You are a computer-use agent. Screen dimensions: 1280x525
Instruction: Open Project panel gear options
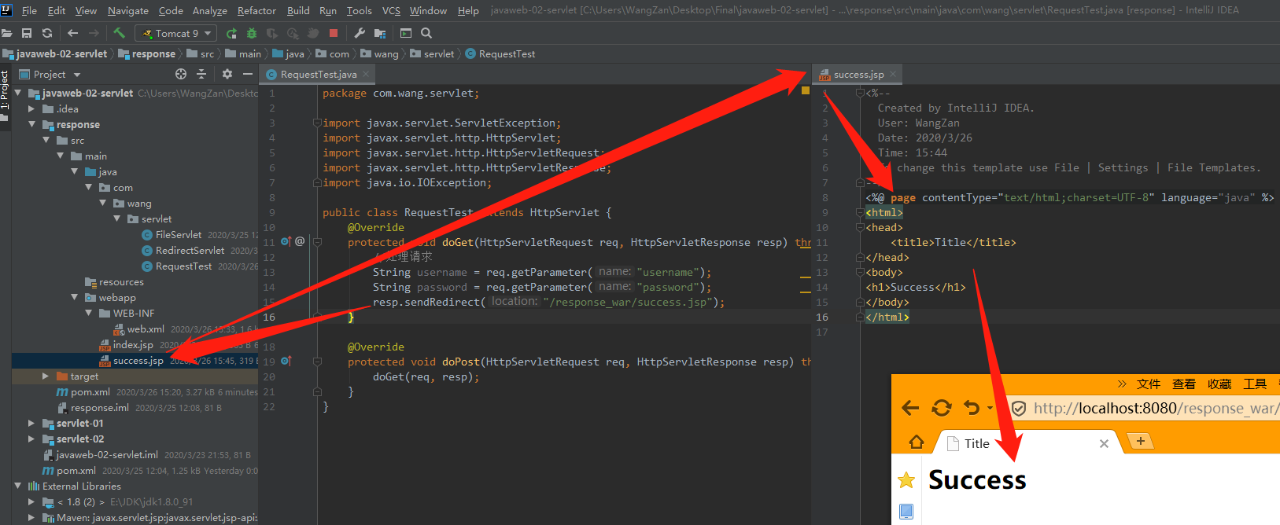click(227, 74)
